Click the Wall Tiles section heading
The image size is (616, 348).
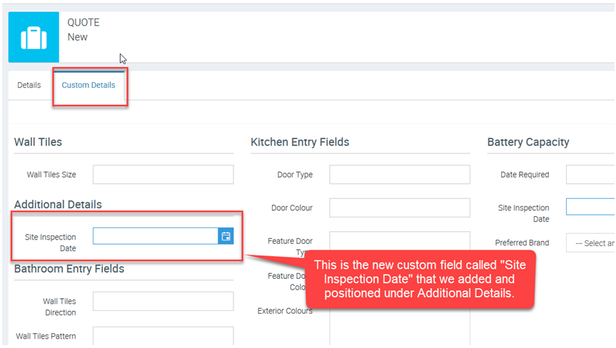[x=38, y=142]
